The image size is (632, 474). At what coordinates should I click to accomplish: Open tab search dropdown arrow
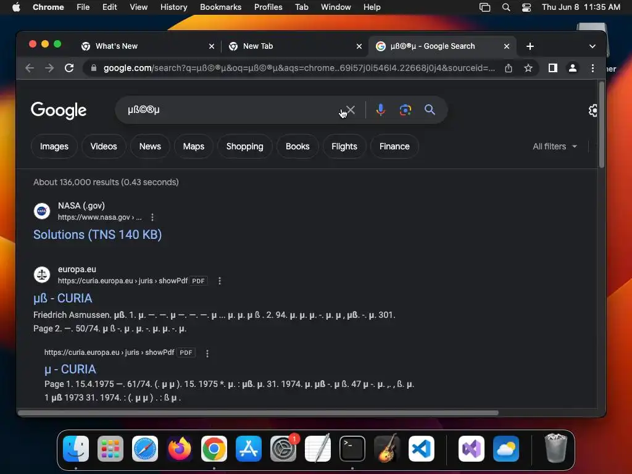[x=592, y=46]
